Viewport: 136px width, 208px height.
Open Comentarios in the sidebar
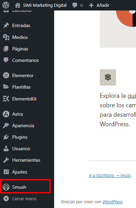click(25, 60)
